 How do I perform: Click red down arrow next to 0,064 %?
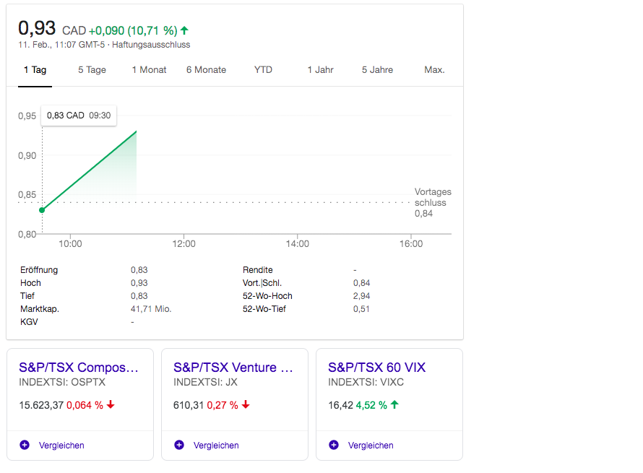coord(111,405)
